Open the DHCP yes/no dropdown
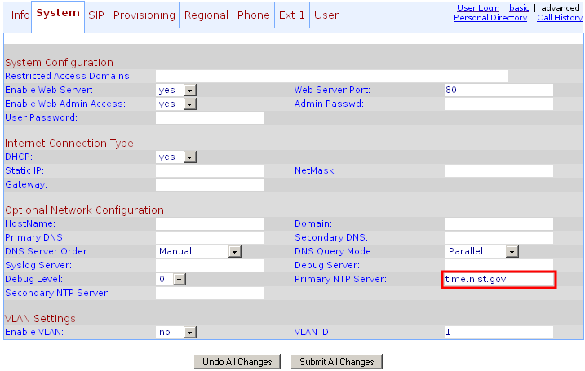This screenshot has width=585, height=371. 177,157
